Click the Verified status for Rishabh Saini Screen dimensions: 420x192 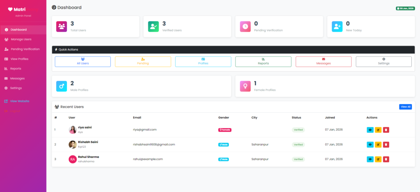pyautogui.click(x=298, y=144)
